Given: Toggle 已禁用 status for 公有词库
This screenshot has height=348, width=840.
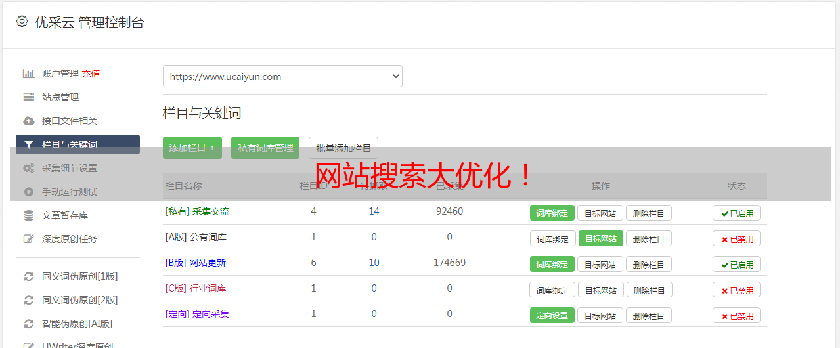Looking at the screenshot, I should (737, 238).
